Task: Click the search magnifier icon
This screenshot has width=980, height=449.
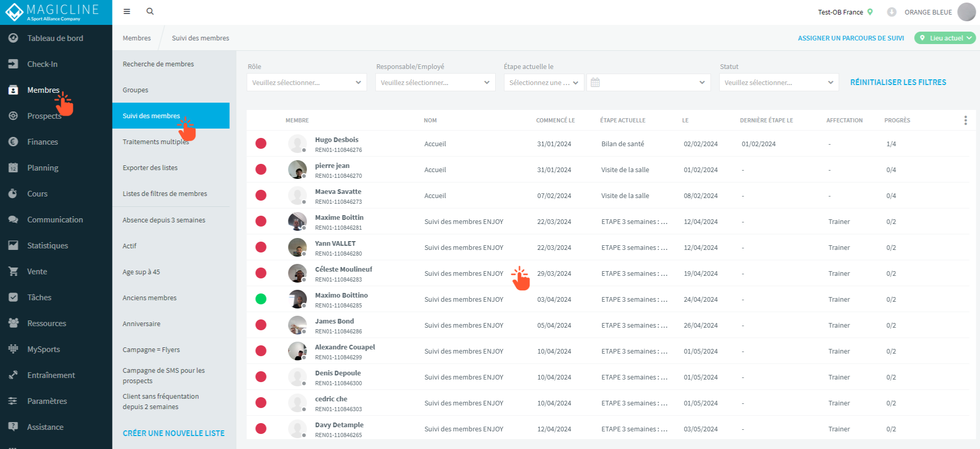Action: pos(150,11)
